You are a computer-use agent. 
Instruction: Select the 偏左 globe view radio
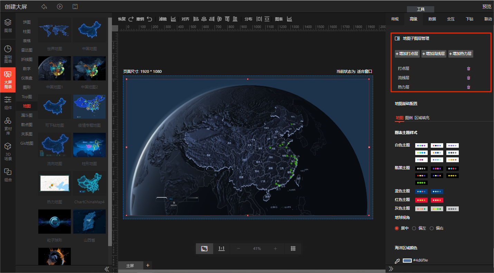[x=414, y=228]
